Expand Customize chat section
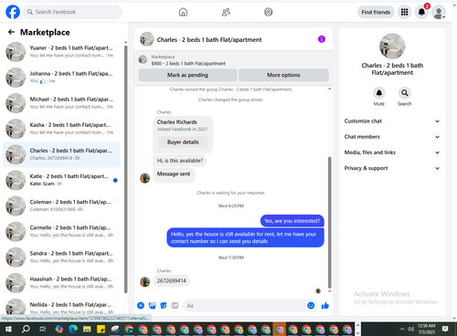The width and height of the screenshot is (457, 336). (392, 121)
